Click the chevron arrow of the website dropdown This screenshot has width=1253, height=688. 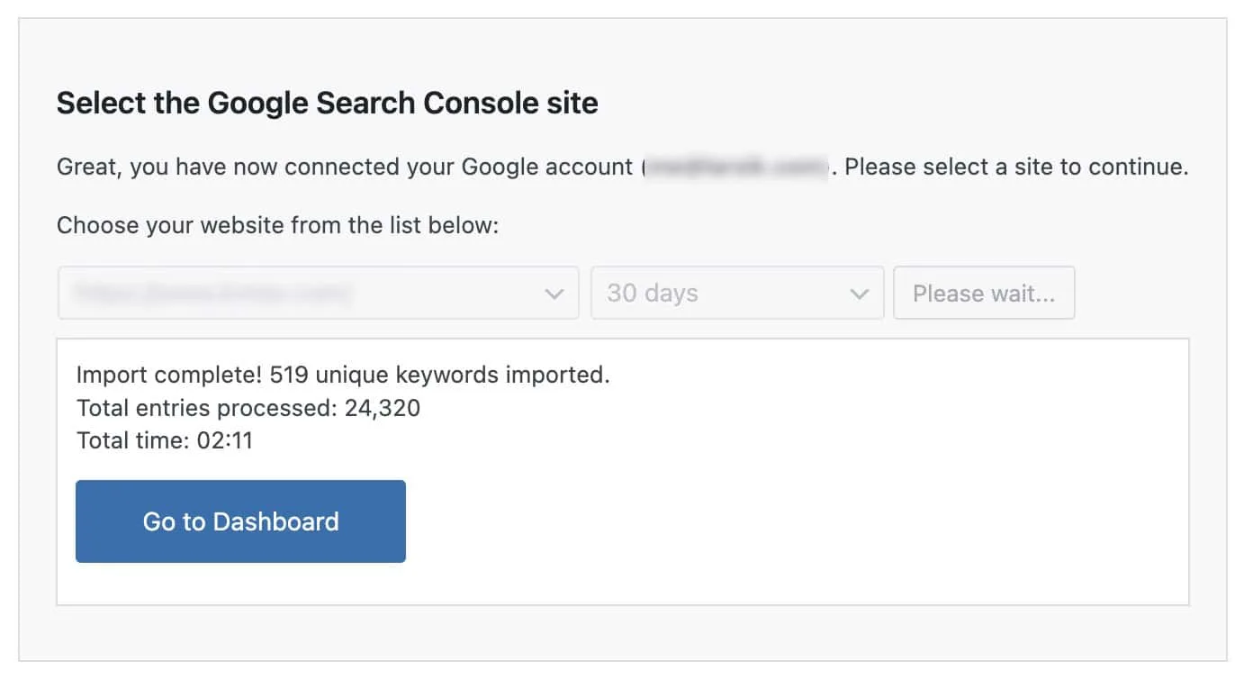coord(554,294)
